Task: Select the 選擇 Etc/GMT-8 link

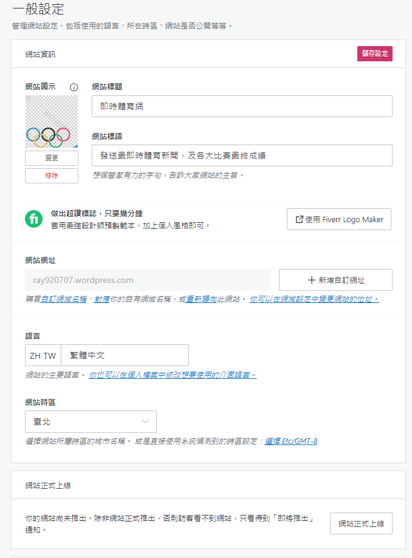Action: 291,441
